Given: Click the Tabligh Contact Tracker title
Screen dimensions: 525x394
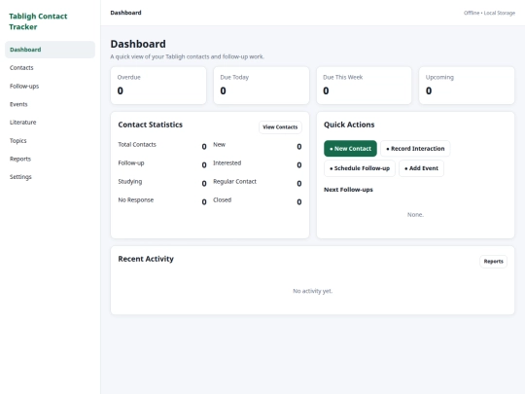Looking at the screenshot, I should (38, 21).
